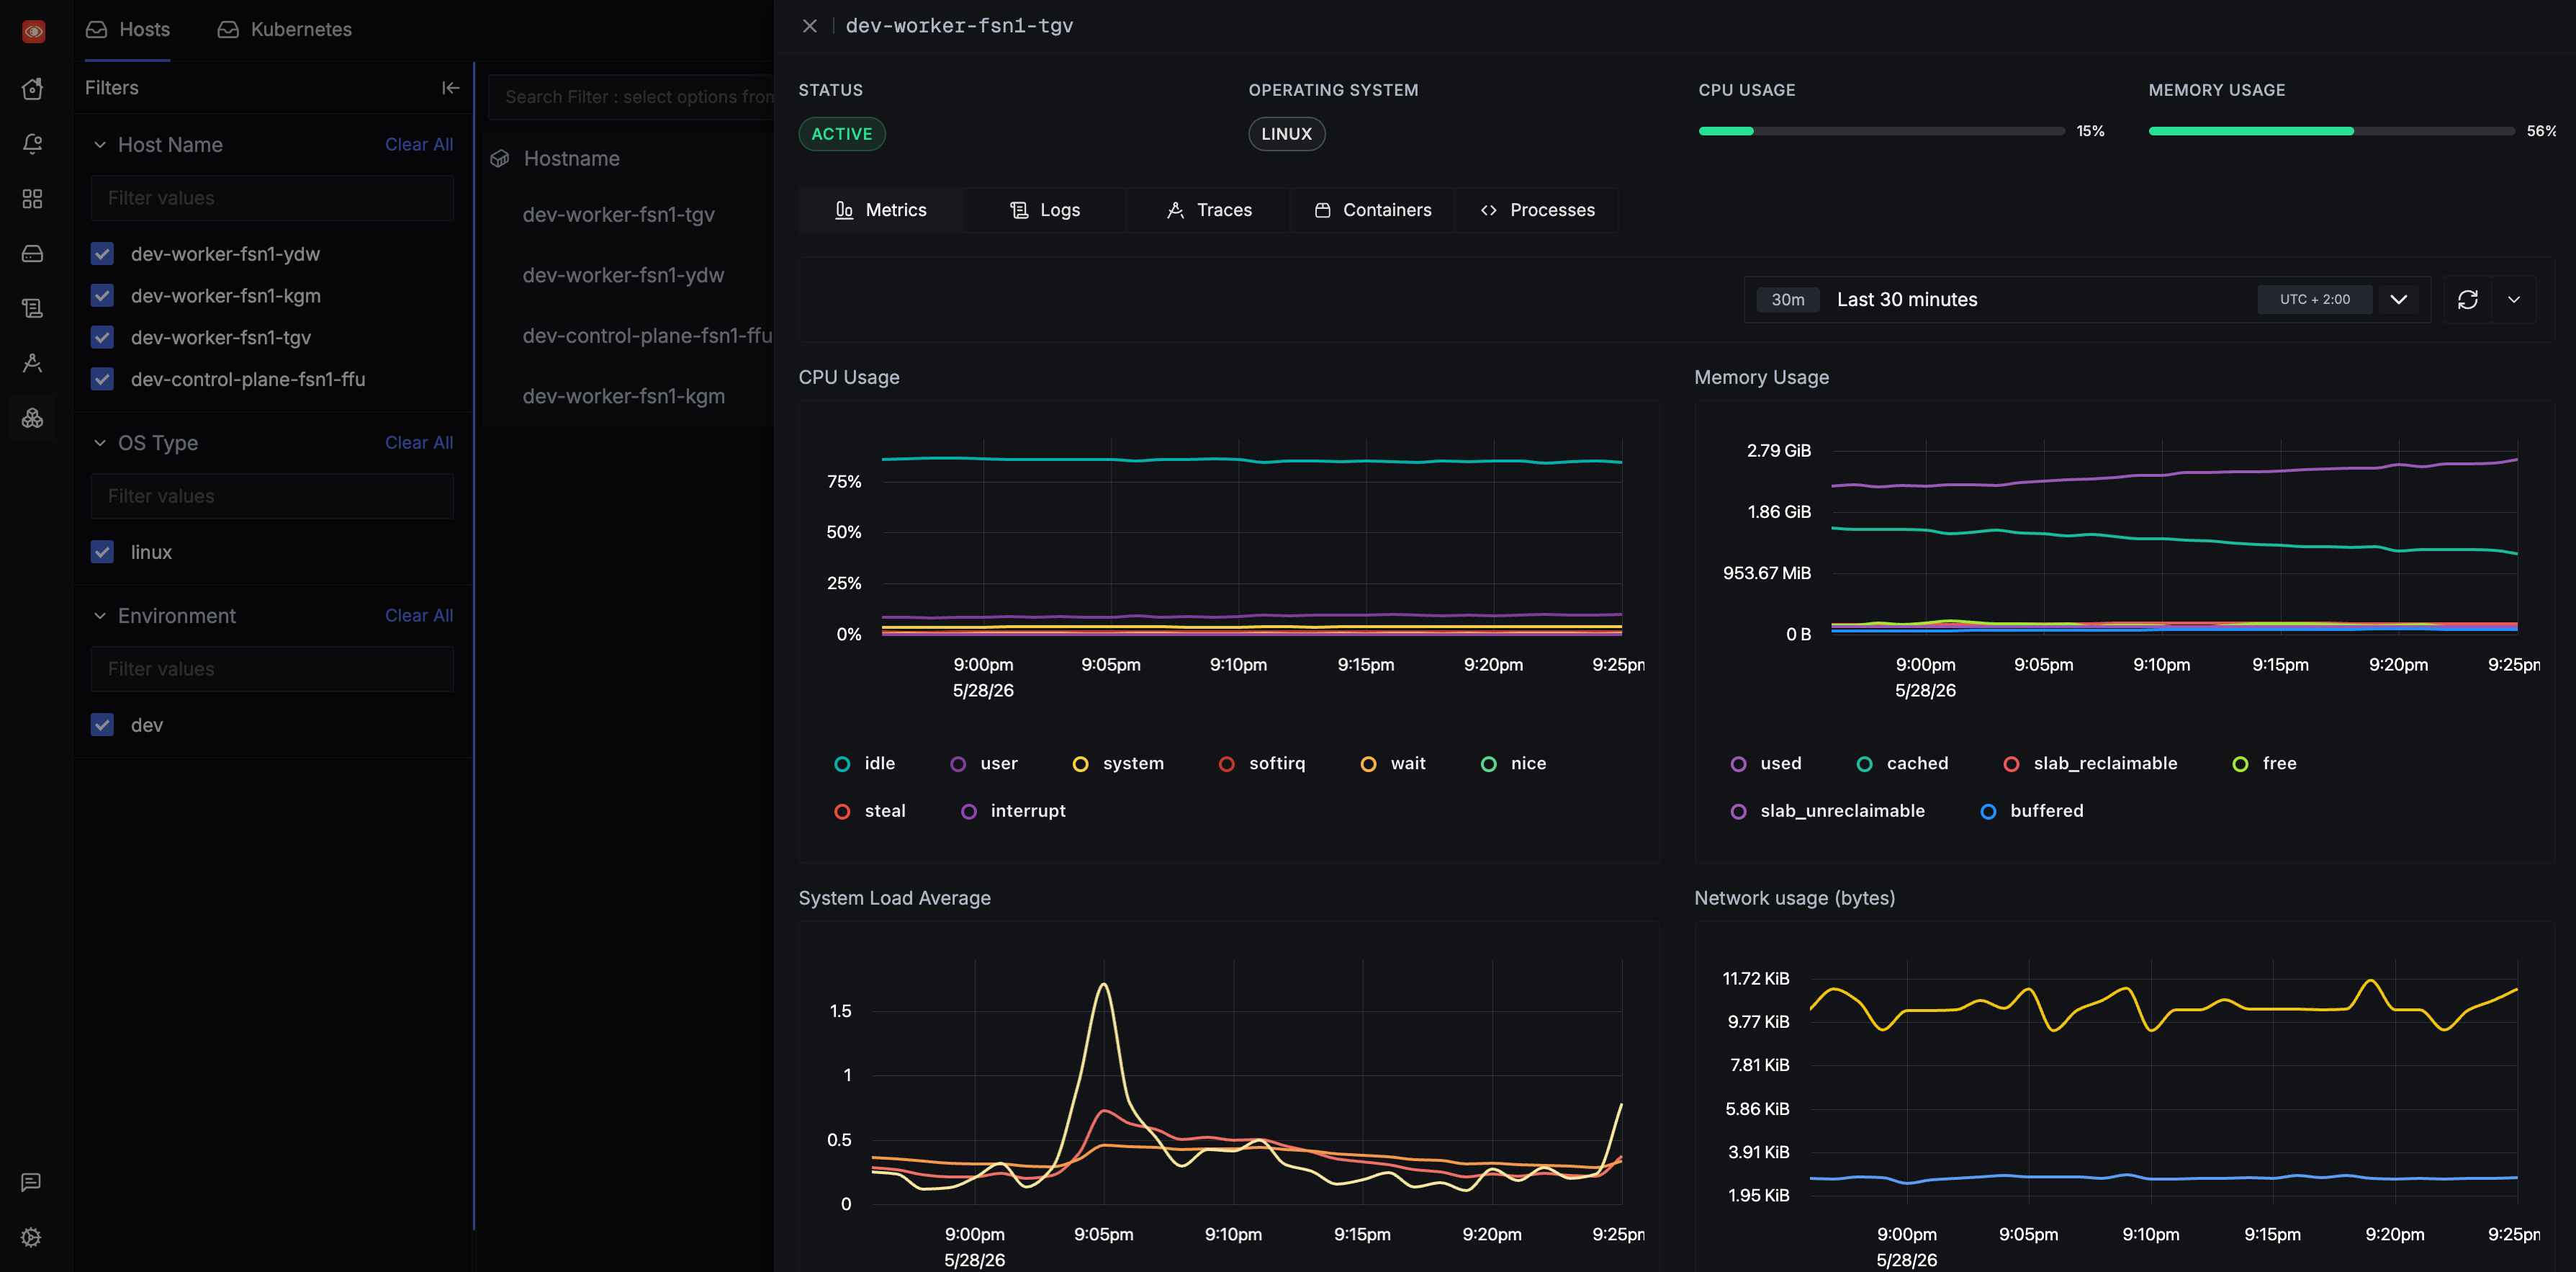Open the Services drawer icon in sidebar
The image size is (2576, 1272).
point(32,254)
